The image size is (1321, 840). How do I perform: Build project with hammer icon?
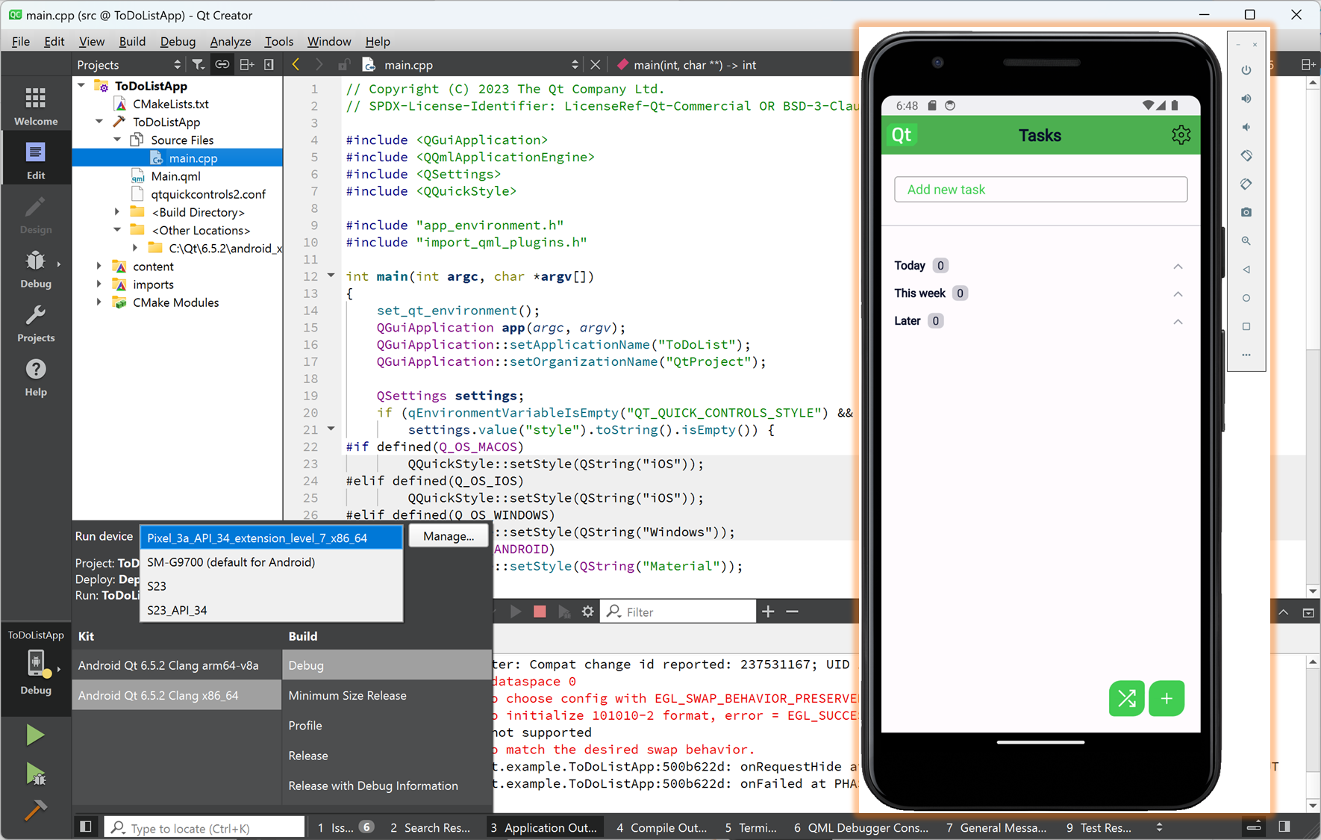point(35,809)
